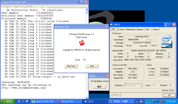
Task: Launch the media player quick launch icon
Action: [x=19, y=102]
